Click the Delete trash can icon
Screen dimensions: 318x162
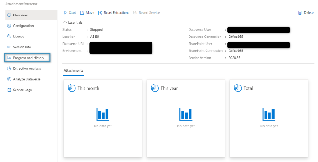(300, 12)
